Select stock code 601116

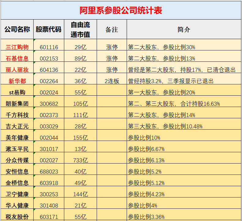[49, 45]
